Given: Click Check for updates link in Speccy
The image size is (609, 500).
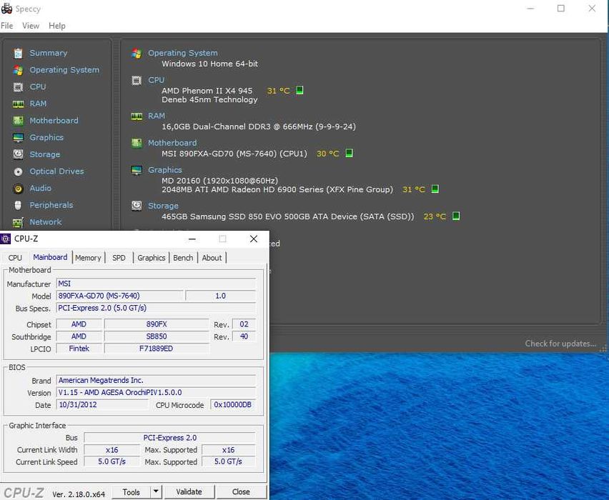Looking at the screenshot, I should [560, 344].
